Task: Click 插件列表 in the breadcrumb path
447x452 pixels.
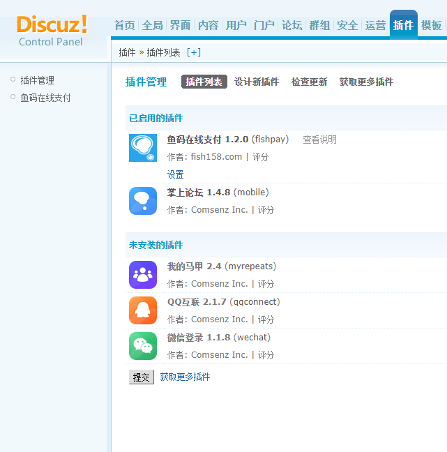Action: 163,52
